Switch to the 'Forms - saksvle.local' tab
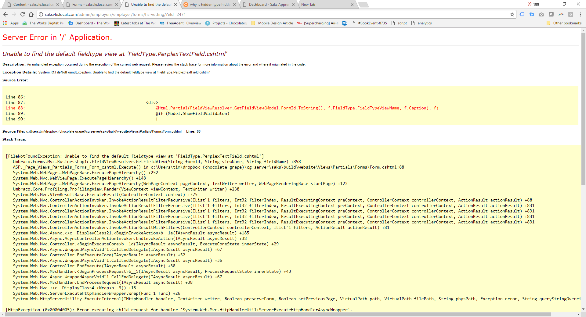 [x=92, y=5]
